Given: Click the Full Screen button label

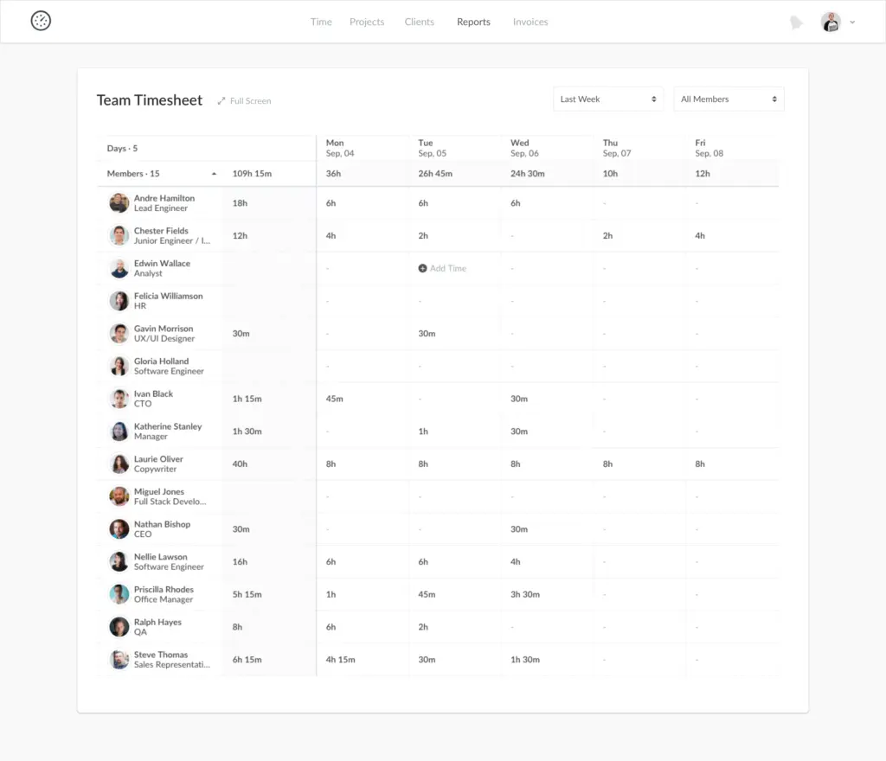Looking at the screenshot, I should (248, 101).
